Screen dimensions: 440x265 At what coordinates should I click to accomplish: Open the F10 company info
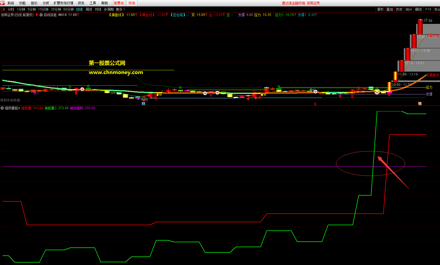(x=428, y=9)
